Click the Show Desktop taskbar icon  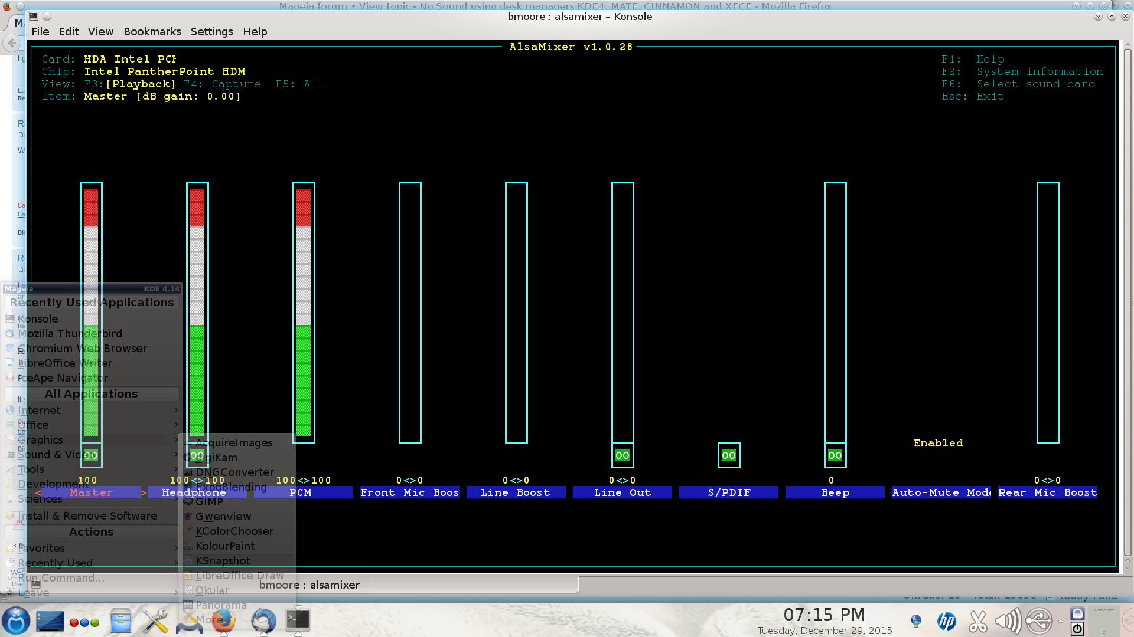[x=50, y=621]
